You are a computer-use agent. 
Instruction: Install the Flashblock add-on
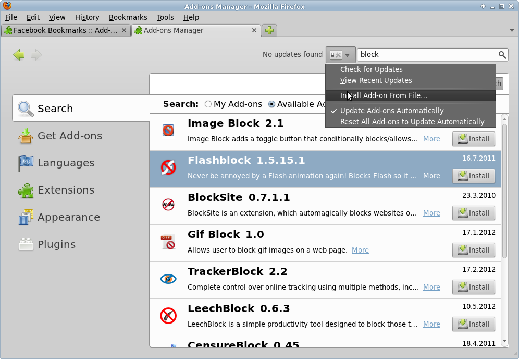point(474,176)
